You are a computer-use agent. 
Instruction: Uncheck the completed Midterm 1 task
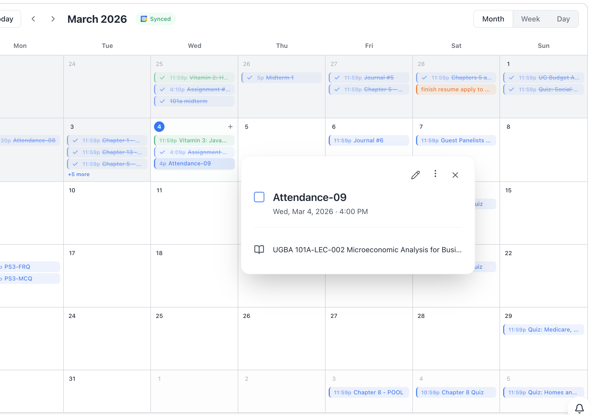click(250, 78)
